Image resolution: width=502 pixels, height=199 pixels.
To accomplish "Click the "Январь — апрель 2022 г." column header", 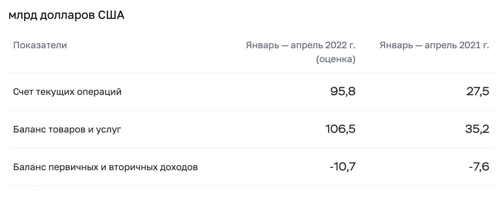I will point(300,45).
